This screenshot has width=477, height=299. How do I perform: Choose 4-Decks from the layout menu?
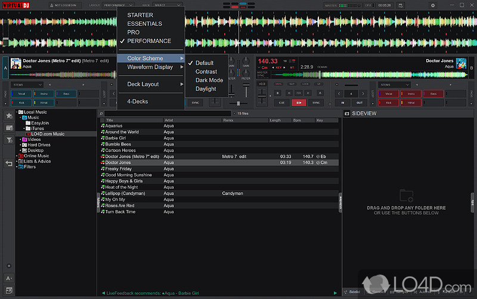tap(137, 101)
